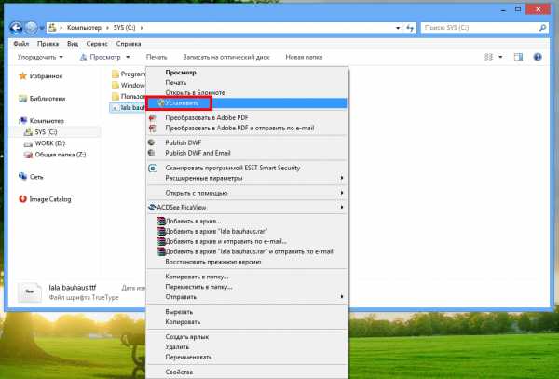Viewport: 559px width, 379px height.
Task: Toggle the preview pane icon
Action: pos(518,57)
